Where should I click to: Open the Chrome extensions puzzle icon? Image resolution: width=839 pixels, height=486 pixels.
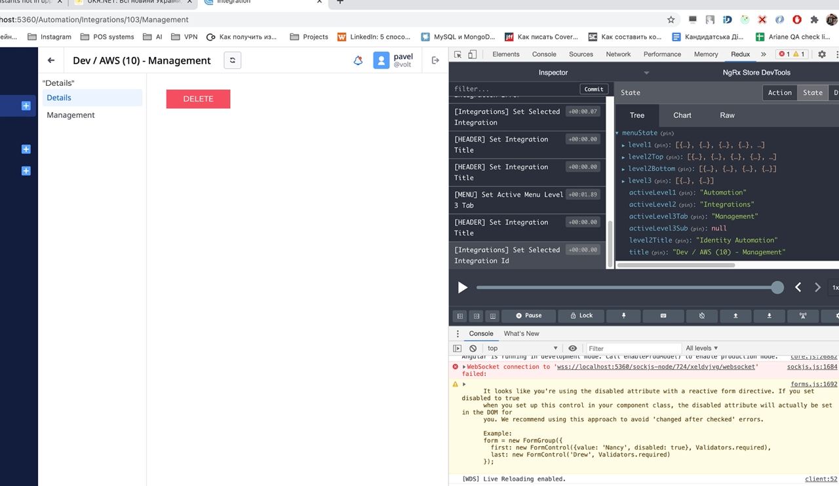[814, 20]
